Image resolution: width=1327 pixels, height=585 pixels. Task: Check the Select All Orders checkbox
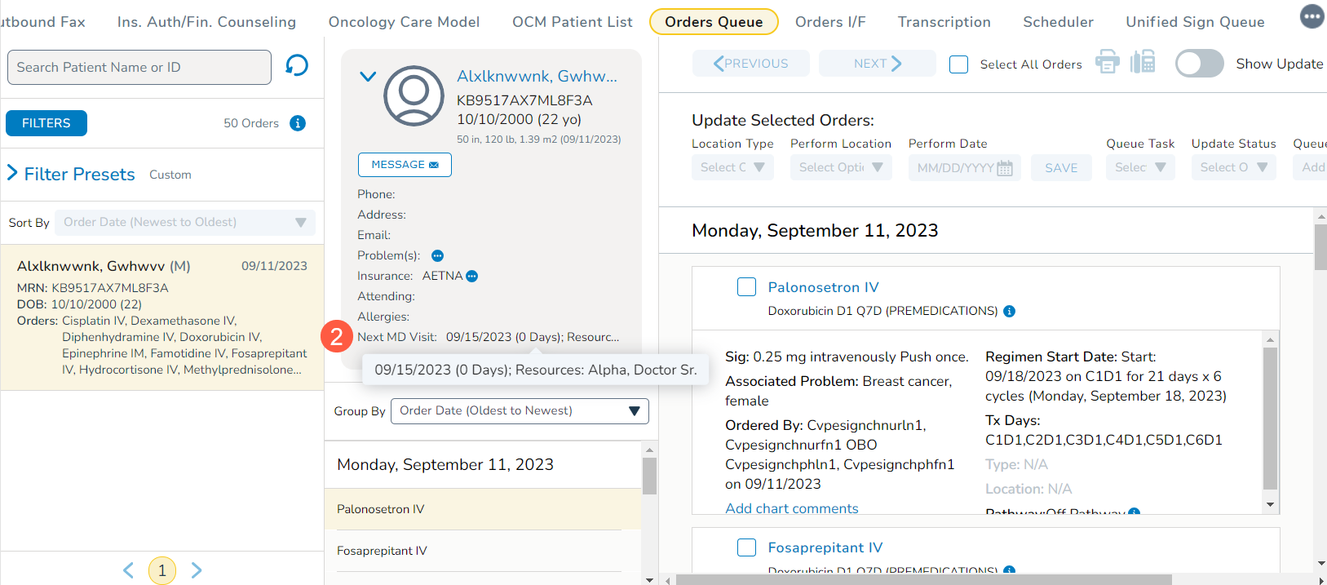pos(959,64)
